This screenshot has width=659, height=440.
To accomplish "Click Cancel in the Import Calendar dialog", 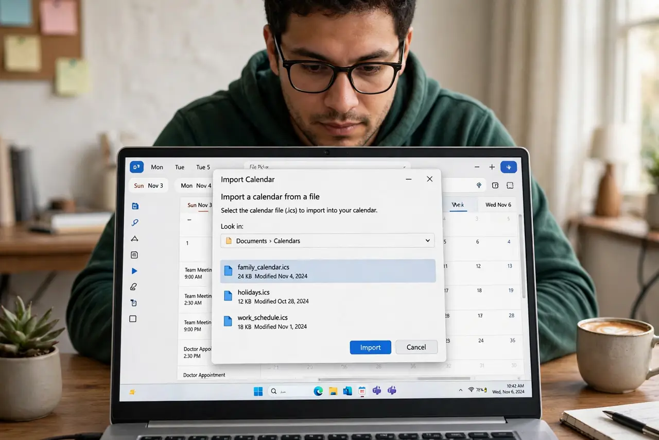I will [417, 347].
